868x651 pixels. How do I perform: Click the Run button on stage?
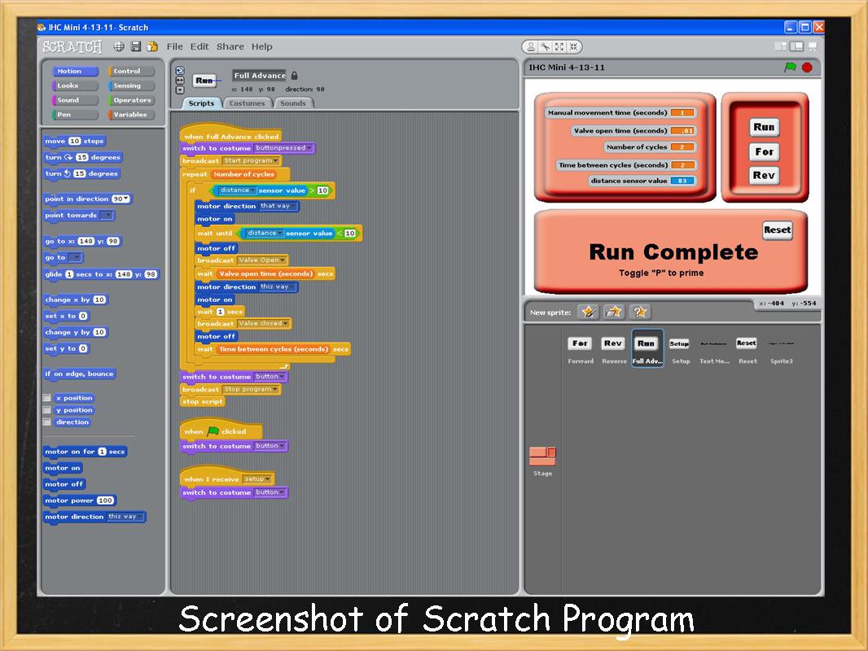(x=764, y=127)
